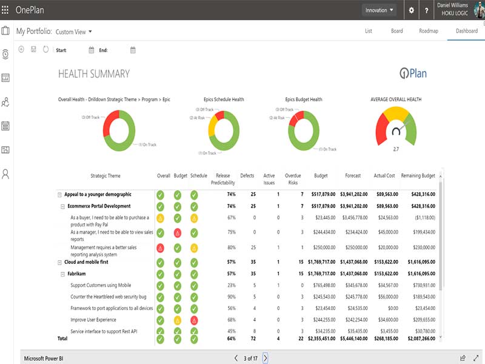Open the timesheet clock icon in sidebar
The image size is (485, 364).
pos(6,55)
